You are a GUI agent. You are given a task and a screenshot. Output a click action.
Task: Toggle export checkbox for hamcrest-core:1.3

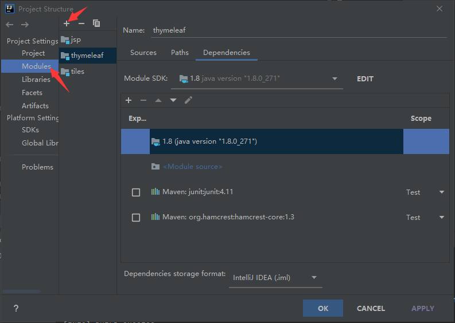pos(136,218)
